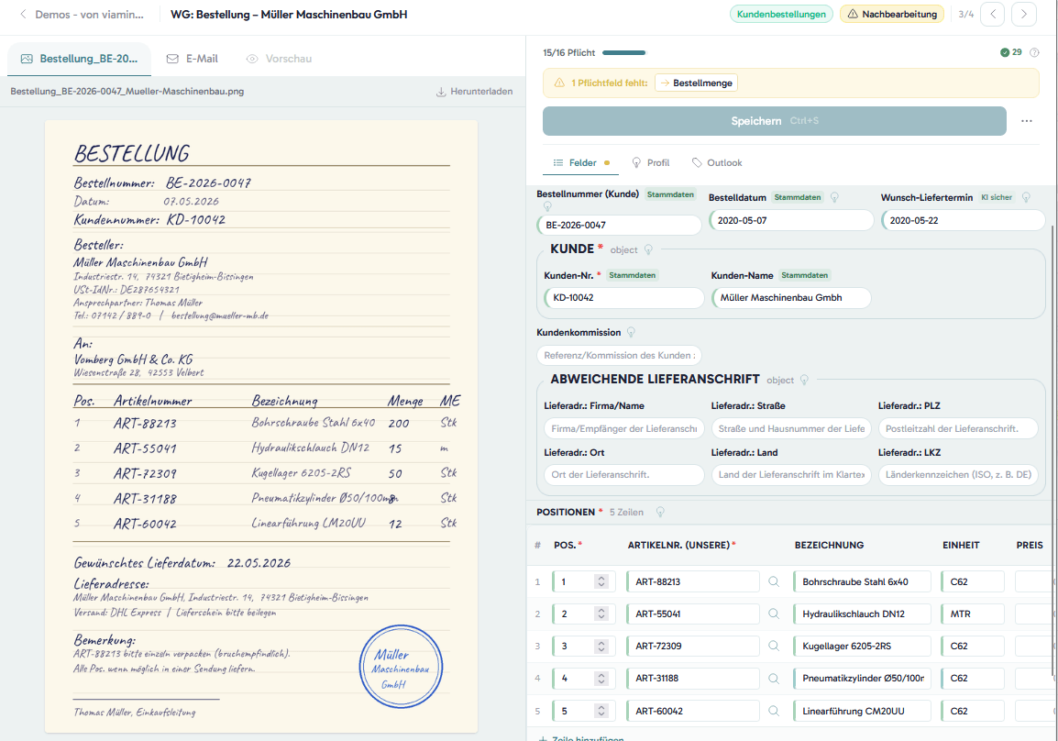Image resolution: width=1058 pixels, height=741 pixels.
Task: Adjust position number stepper in row 1
Action: 601,581
